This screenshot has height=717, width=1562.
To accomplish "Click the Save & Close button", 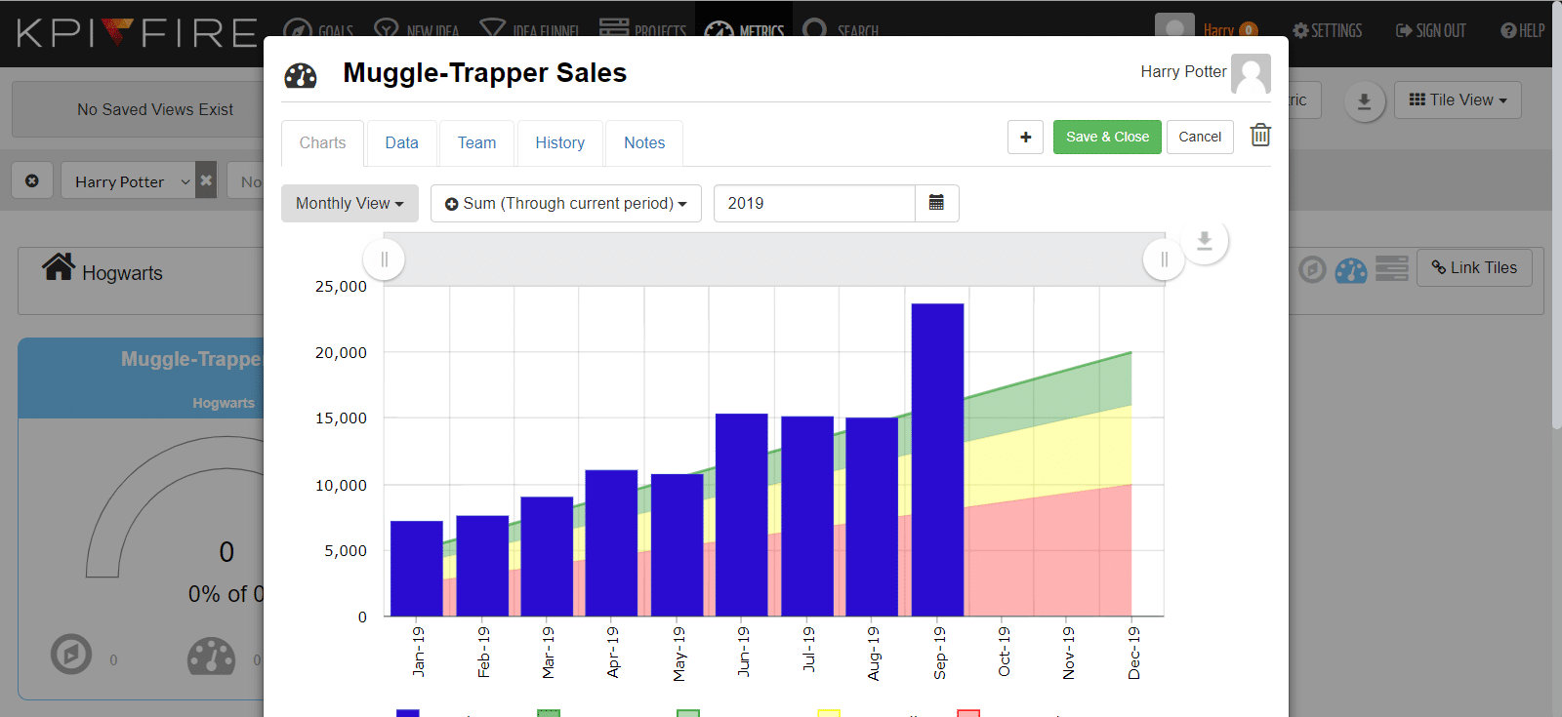I will pyautogui.click(x=1107, y=137).
